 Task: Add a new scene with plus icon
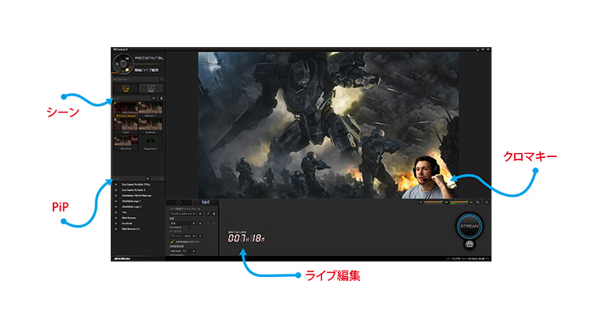click(154, 98)
